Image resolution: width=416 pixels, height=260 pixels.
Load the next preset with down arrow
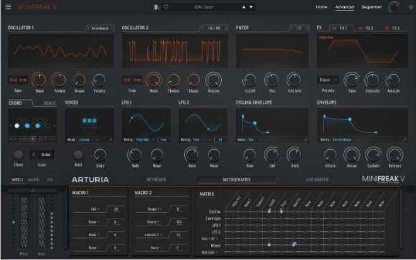(251, 7)
